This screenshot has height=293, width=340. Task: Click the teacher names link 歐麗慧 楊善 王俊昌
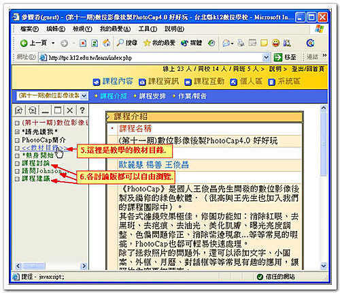[154, 165]
